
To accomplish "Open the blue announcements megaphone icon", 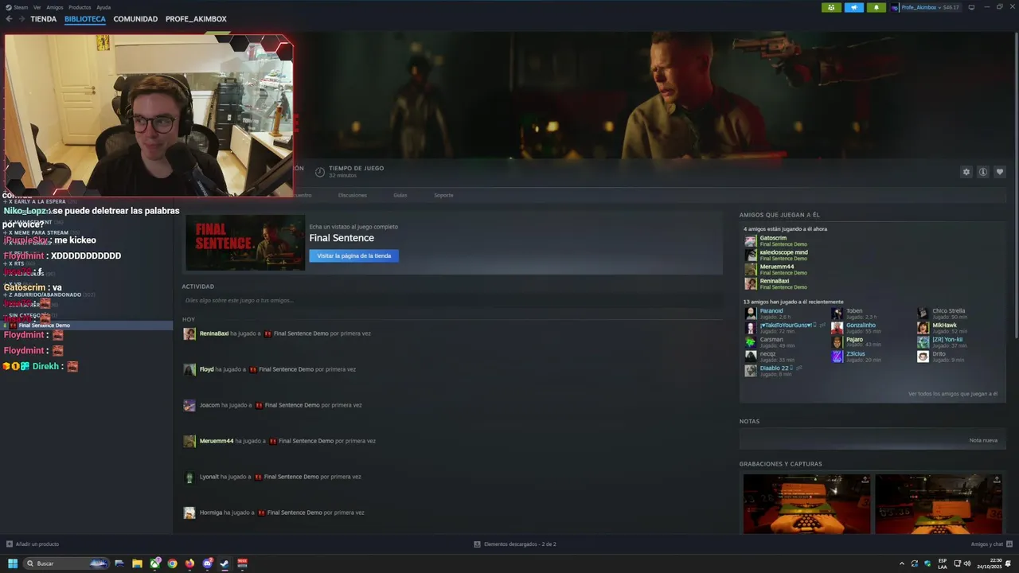I will tap(853, 7).
